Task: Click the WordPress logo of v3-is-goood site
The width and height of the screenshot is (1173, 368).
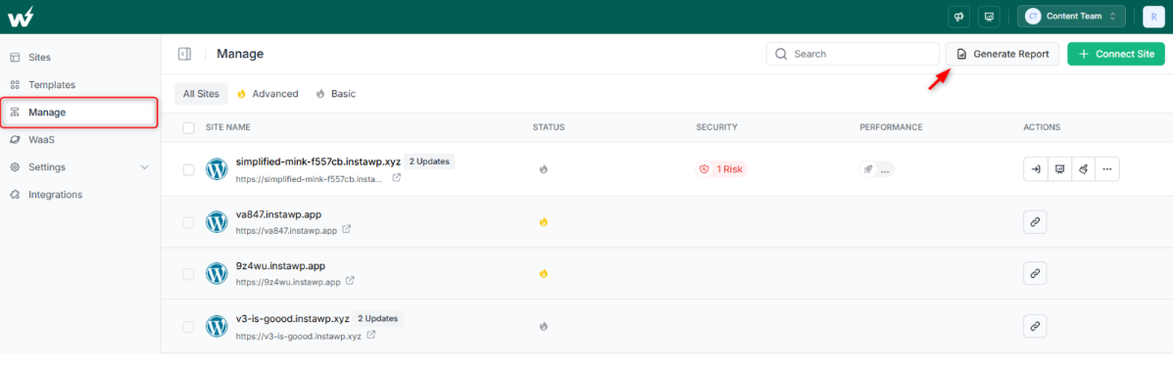Action: coord(217,326)
